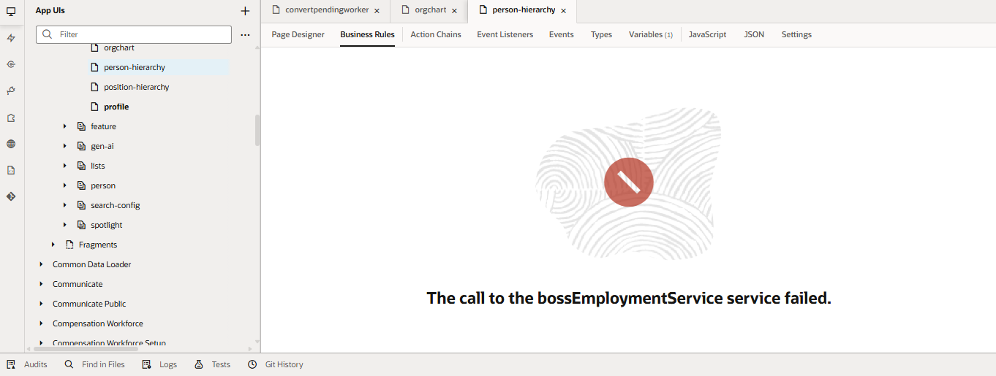Image resolution: width=996 pixels, height=376 pixels.
Task: Open the Event Listeners tab
Action: 505,34
